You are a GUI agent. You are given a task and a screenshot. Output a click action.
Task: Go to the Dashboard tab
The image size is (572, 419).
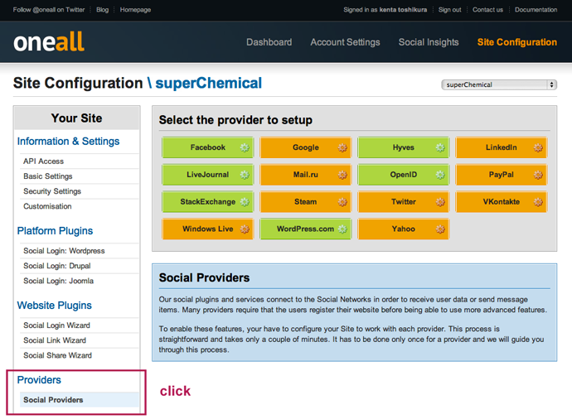coord(269,42)
